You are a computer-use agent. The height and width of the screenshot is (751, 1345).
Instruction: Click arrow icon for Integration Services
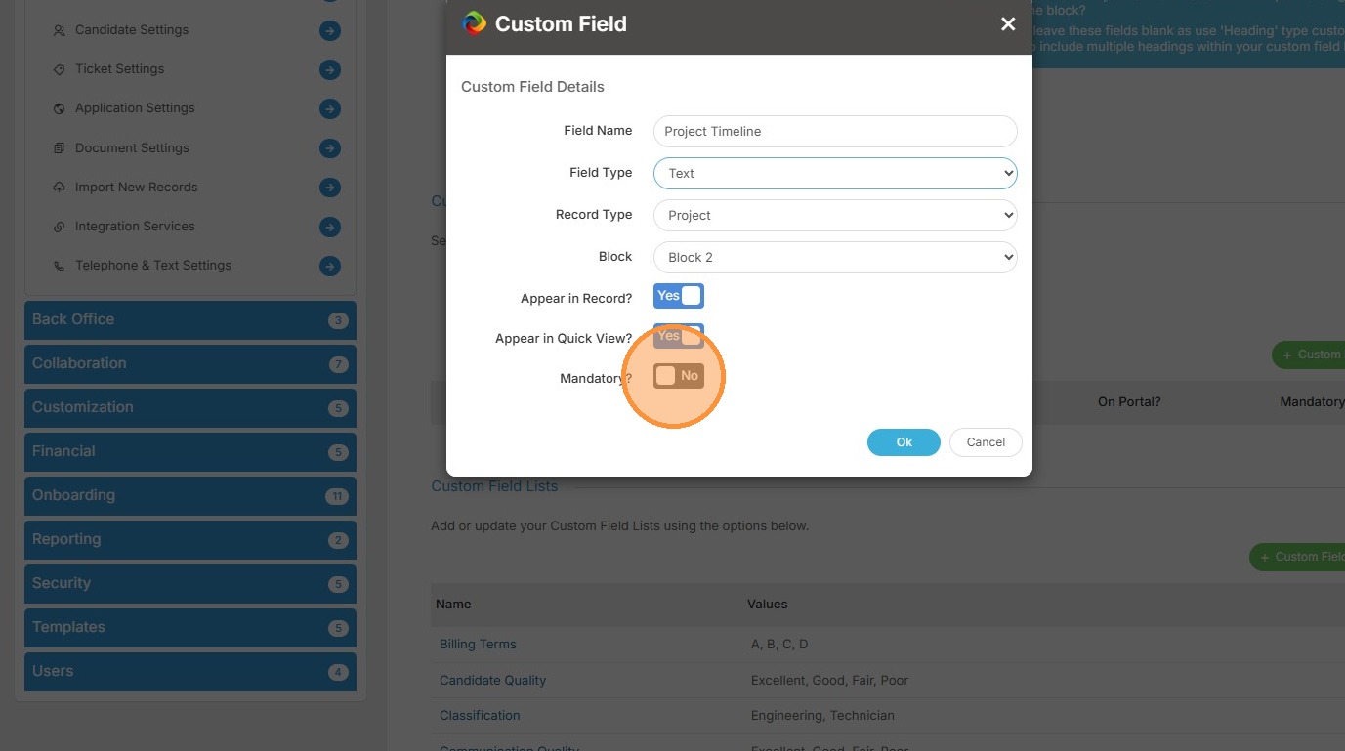[330, 227]
